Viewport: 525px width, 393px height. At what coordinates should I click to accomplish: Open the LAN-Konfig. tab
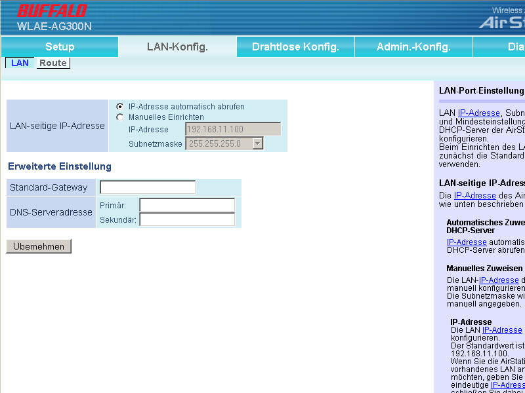(x=177, y=47)
